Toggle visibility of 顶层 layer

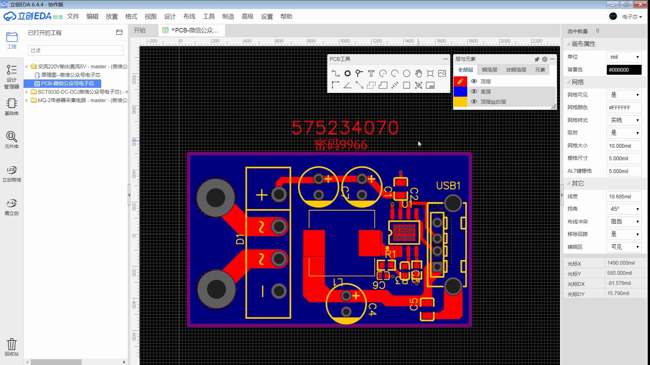pyautogui.click(x=474, y=81)
